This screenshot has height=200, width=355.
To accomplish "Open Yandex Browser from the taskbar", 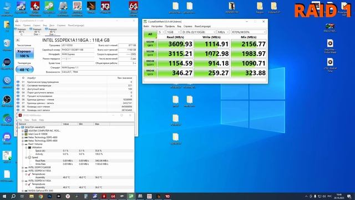I will (x=68, y=196).
